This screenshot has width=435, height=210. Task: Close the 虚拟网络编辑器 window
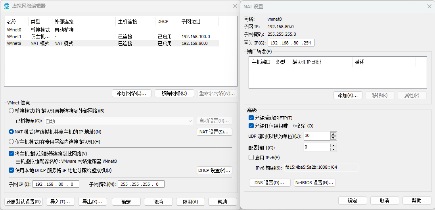coord(234,6)
